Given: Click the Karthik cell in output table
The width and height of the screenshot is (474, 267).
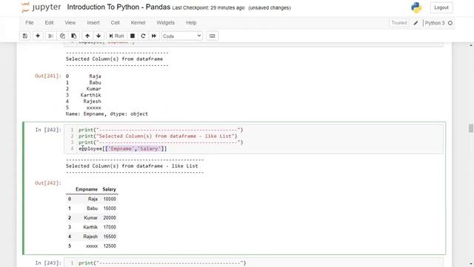Looking at the screenshot, I should click(90, 227).
